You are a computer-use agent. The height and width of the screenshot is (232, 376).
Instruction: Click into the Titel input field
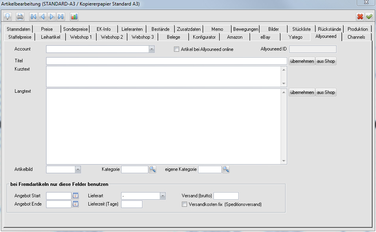(x=166, y=61)
